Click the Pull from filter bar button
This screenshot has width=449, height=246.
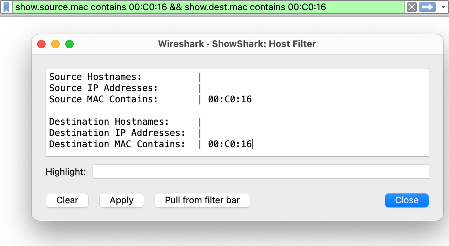pyautogui.click(x=202, y=200)
